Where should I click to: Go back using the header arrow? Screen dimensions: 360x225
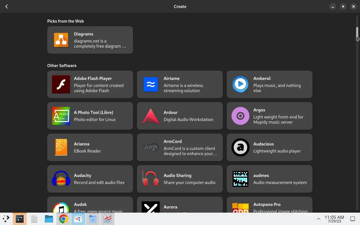[6, 6]
